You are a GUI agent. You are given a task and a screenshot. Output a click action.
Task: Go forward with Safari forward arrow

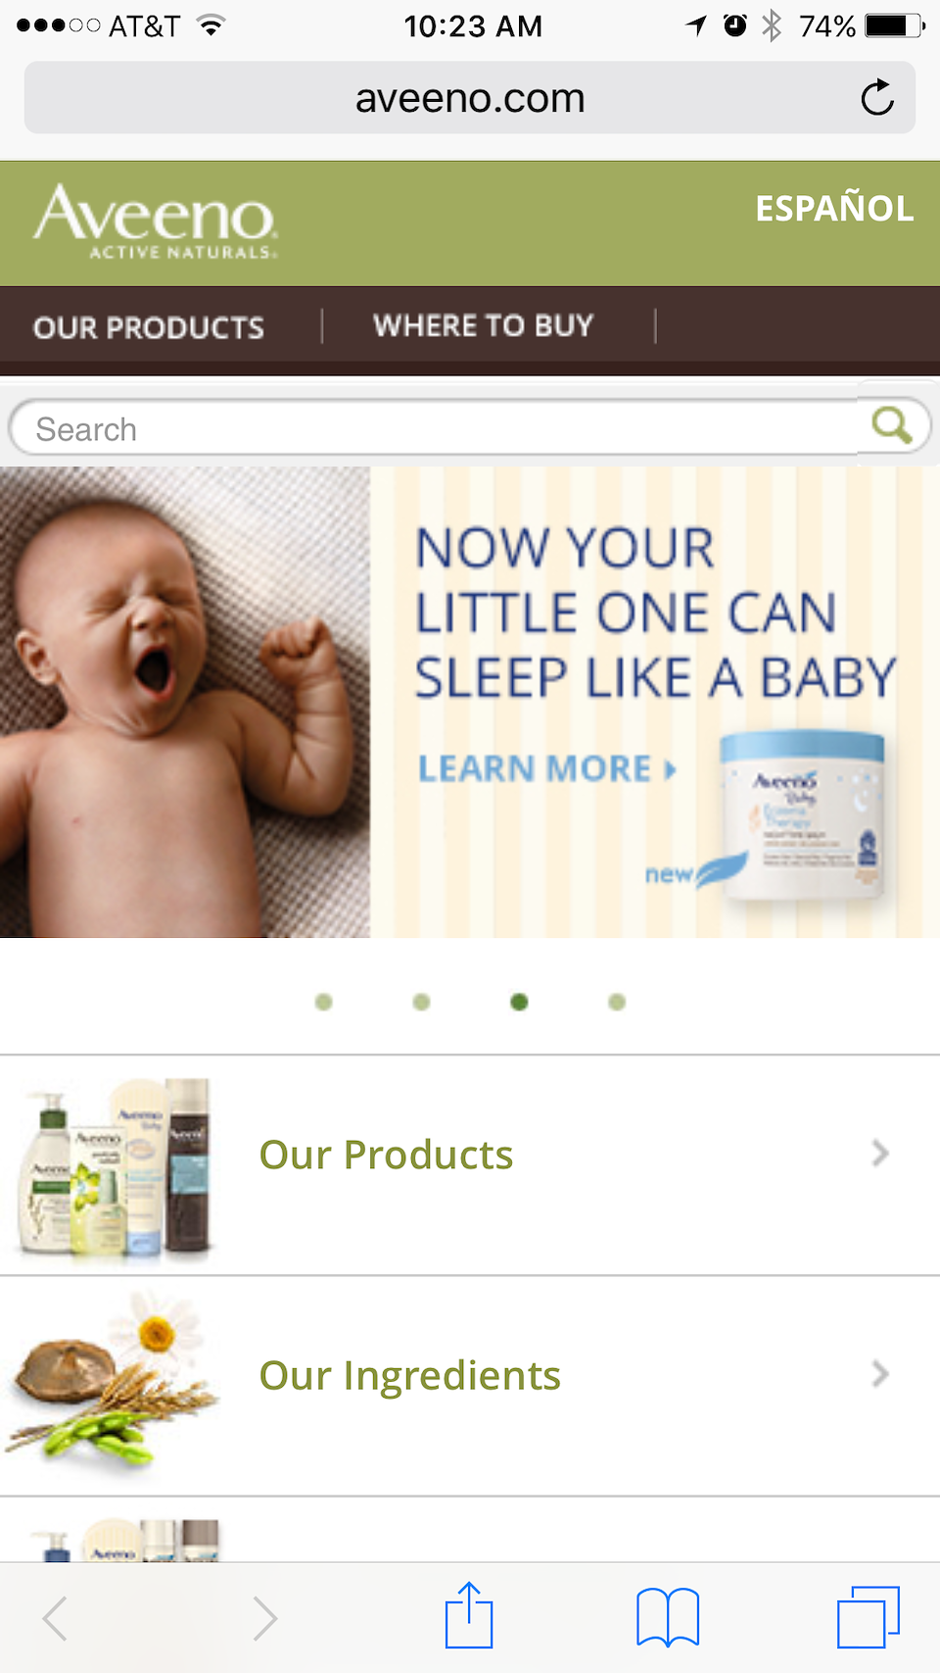click(x=264, y=1617)
